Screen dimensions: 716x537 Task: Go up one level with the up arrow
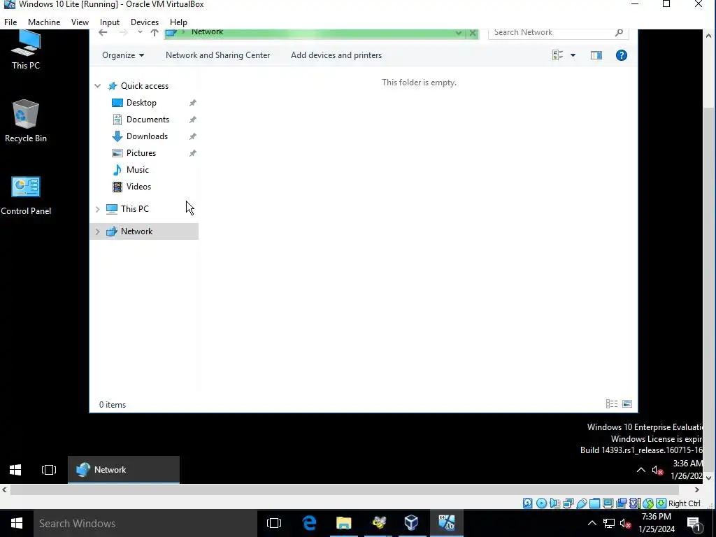(155, 32)
